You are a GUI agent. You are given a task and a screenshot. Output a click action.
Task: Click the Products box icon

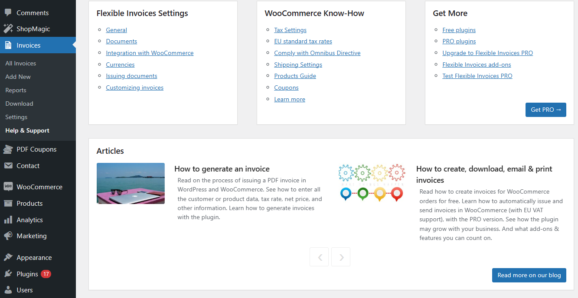point(8,204)
